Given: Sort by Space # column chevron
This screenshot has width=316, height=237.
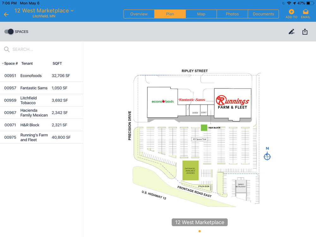Looking at the screenshot, I should 3,64.
